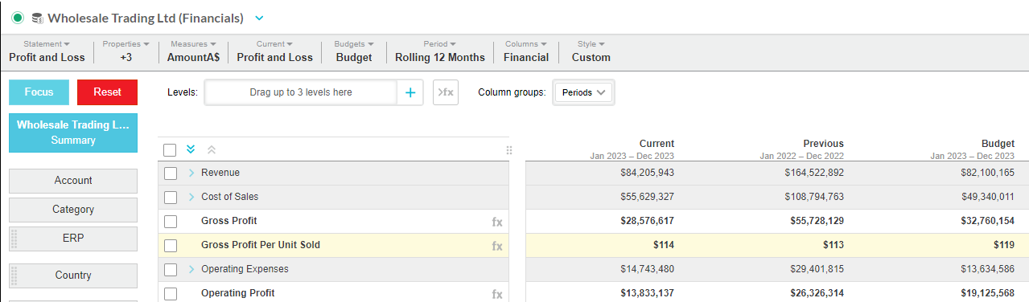
Task: Open the Period Rolling 12 Months menu
Action: [440, 51]
